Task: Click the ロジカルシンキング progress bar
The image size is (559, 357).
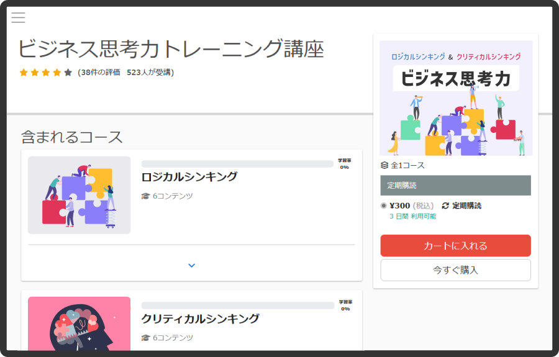Action: pyautogui.click(x=237, y=164)
